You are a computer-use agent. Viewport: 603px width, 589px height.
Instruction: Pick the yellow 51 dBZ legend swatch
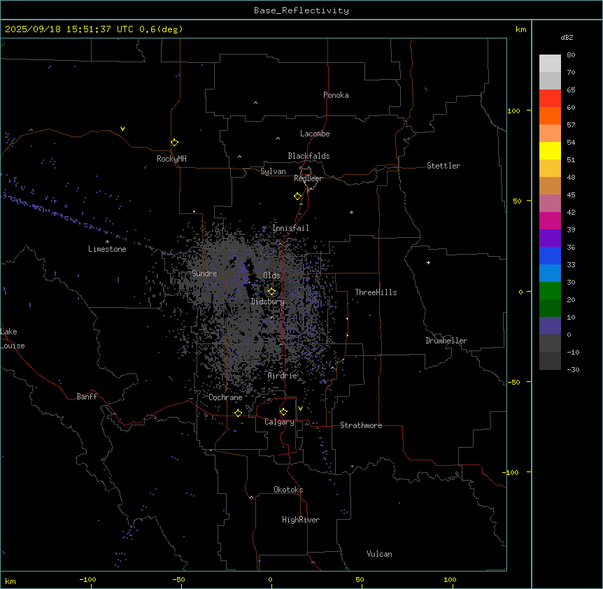click(x=550, y=150)
